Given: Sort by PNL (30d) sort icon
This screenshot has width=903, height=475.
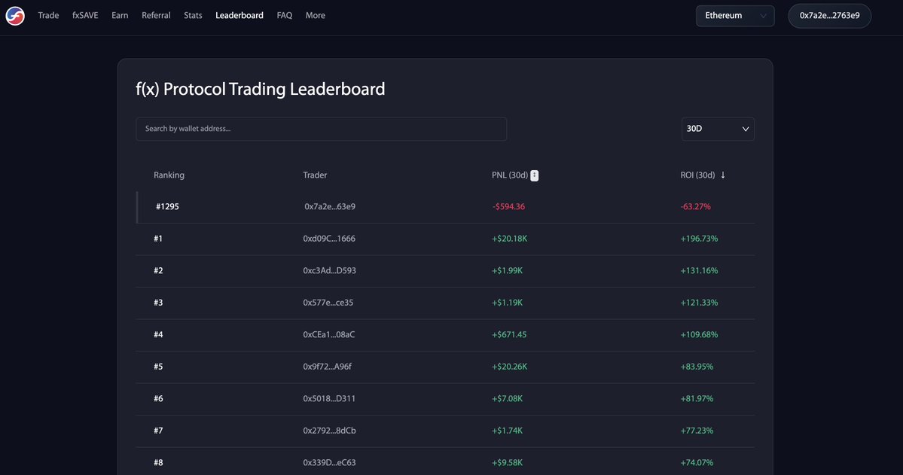Looking at the screenshot, I should (x=535, y=175).
